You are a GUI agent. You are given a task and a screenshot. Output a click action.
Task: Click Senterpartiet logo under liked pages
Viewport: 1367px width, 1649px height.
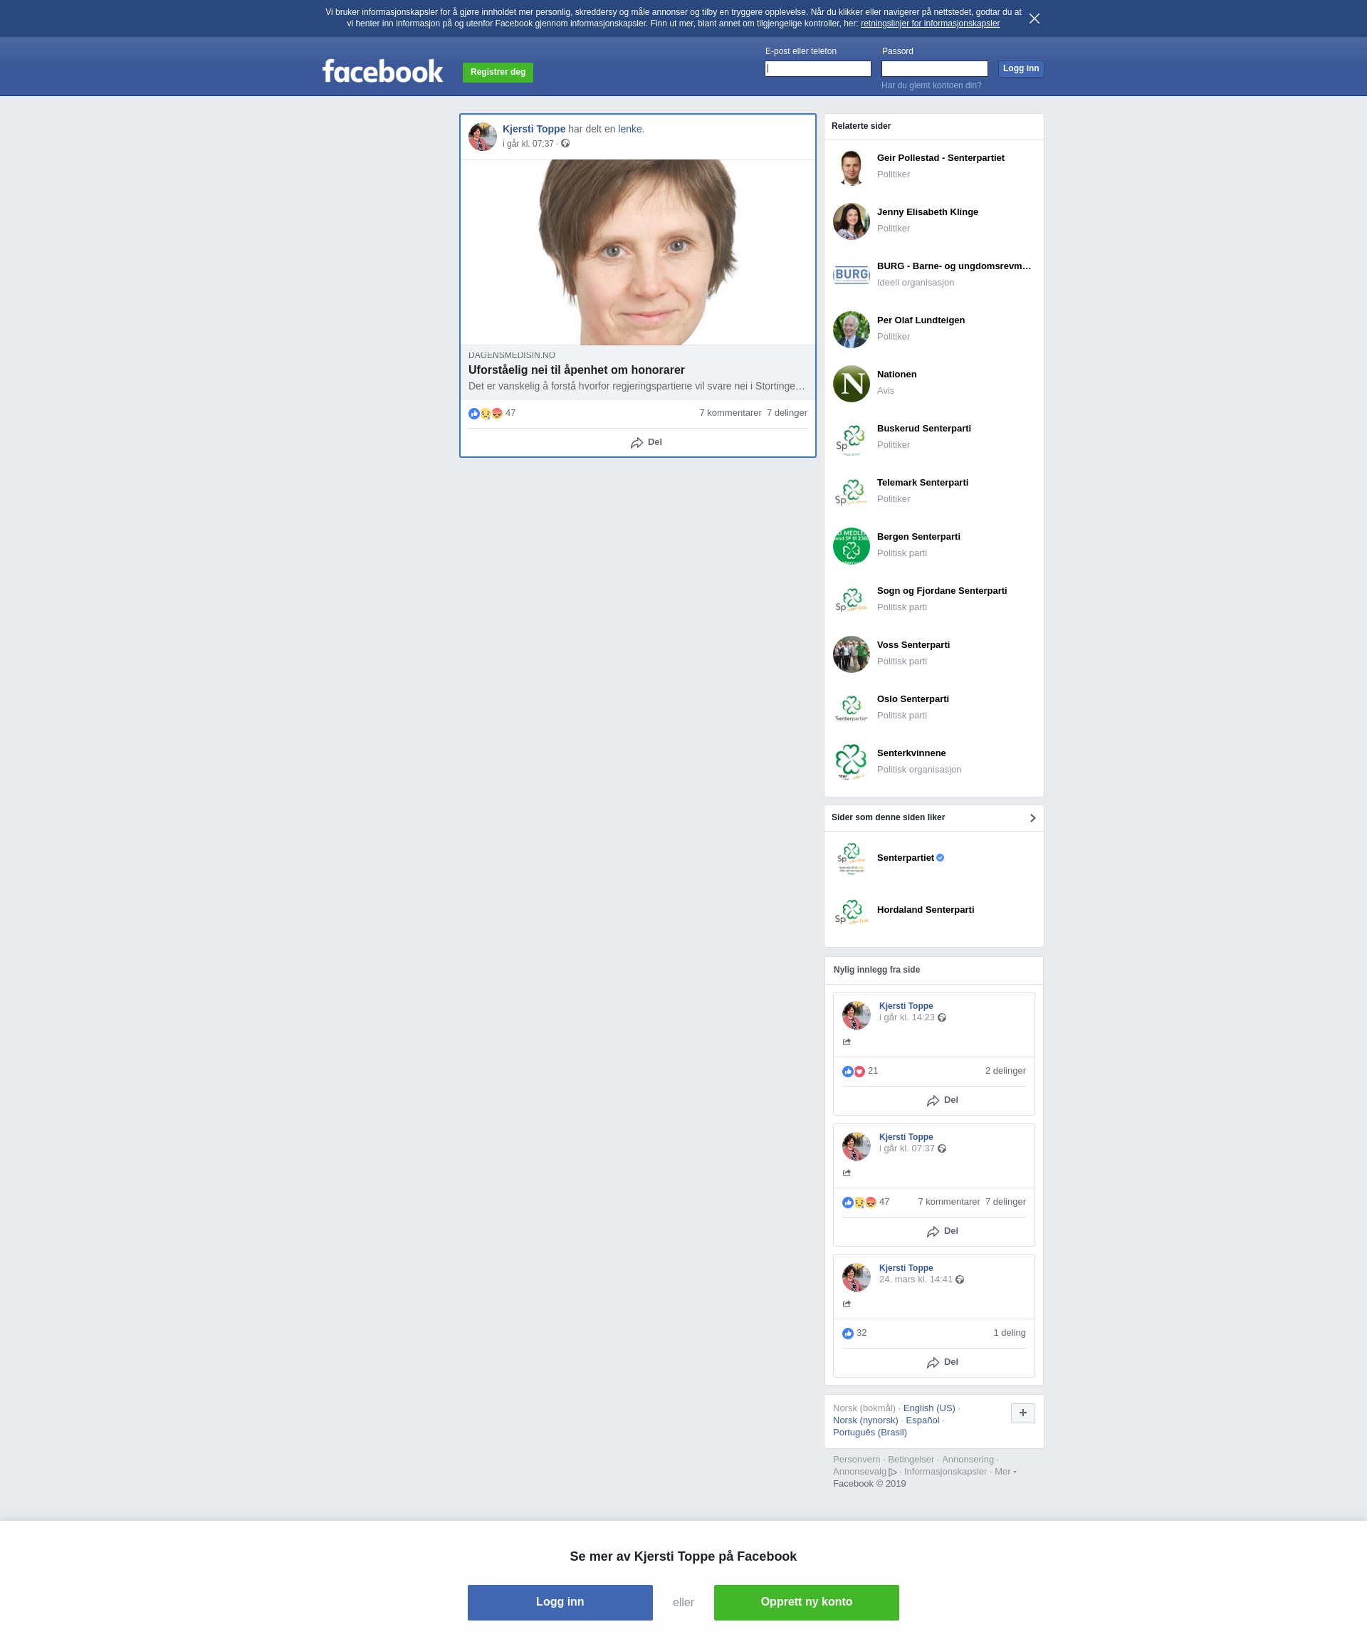[x=851, y=859]
